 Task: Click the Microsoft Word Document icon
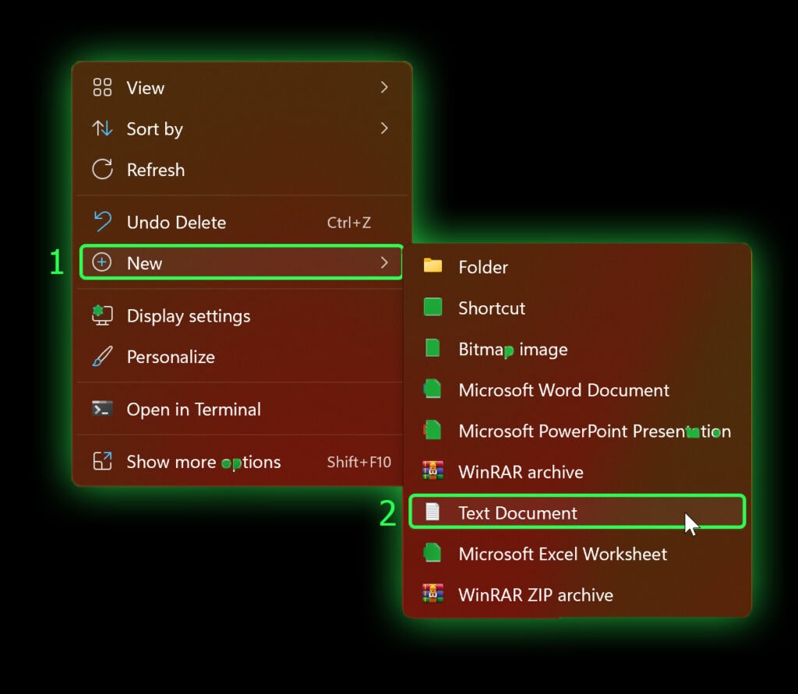432,389
